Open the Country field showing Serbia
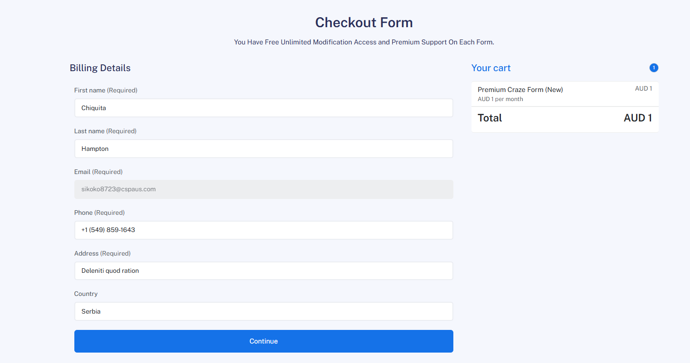The image size is (690, 363). click(x=263, y=311)
